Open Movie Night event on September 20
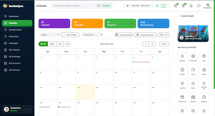This screenshot has height=116, width=215. click(x=45, y=107)
